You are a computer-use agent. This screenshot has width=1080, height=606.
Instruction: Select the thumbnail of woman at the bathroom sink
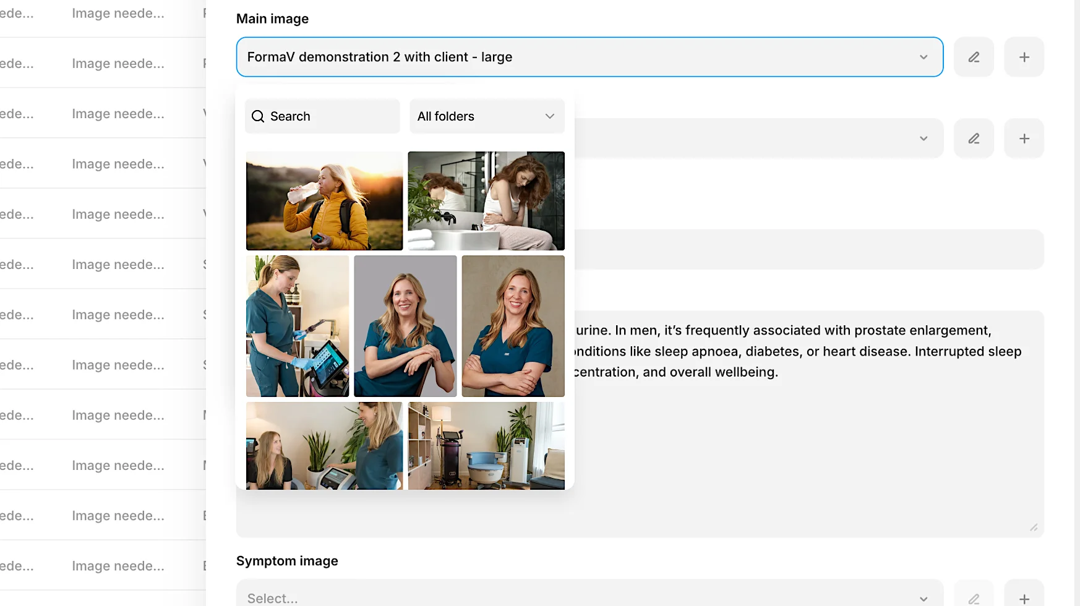coord(486,200)
